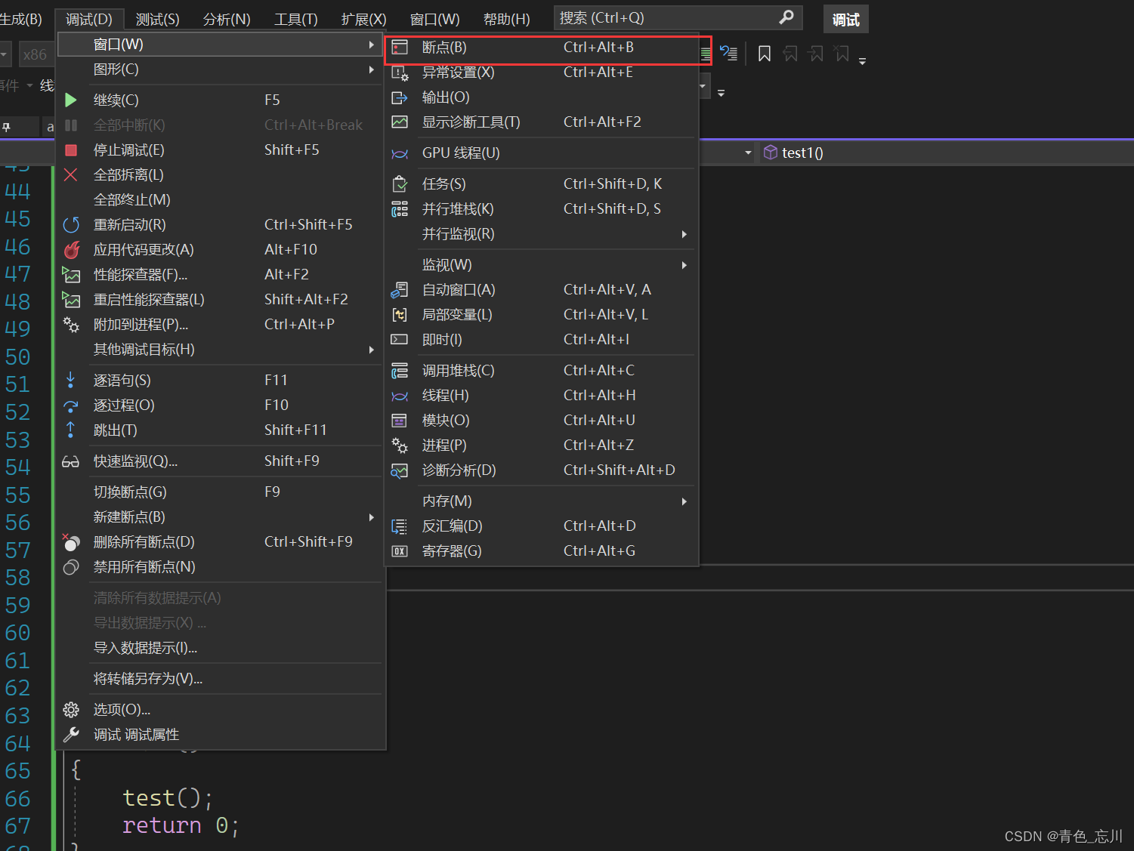Click the red Stop Debugging square icon

(x=71, y=150)
